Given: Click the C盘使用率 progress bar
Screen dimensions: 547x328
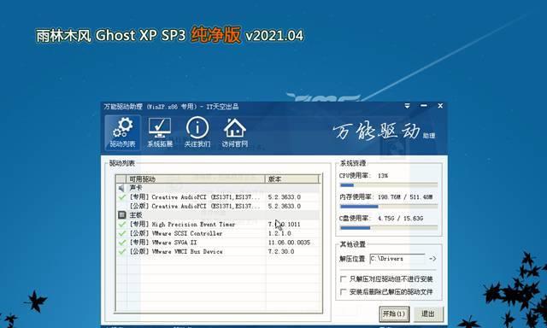Looking at the screenshot, I should [x=389, y=228].
